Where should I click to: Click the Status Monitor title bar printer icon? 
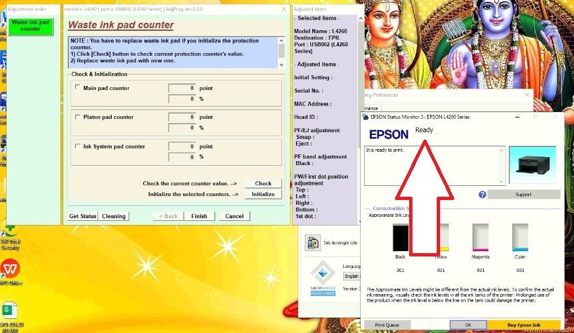tap(365, 117)
